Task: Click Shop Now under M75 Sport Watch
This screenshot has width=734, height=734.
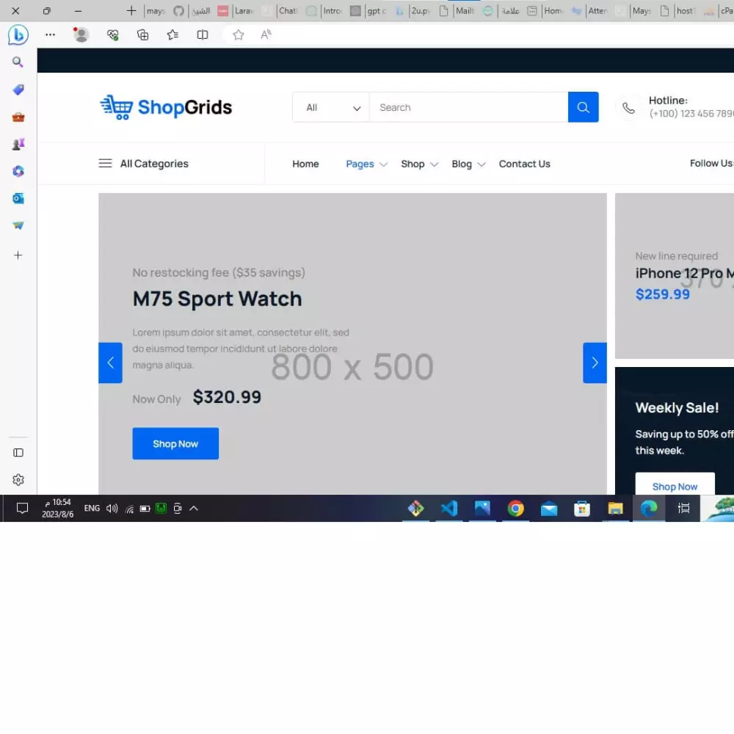Action: [175, 443]
